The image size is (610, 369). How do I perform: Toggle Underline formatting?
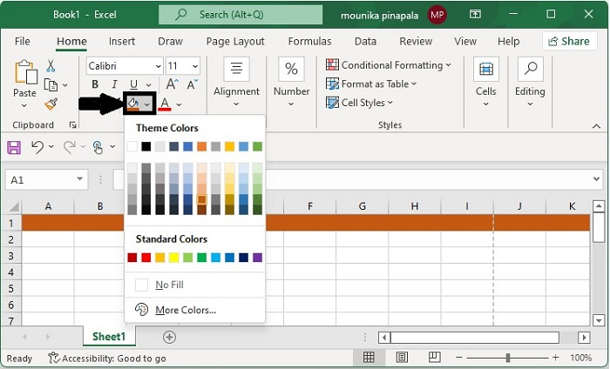133,84
